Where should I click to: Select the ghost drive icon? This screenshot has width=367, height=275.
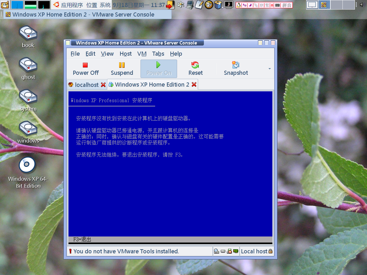(x=28, y=69)
